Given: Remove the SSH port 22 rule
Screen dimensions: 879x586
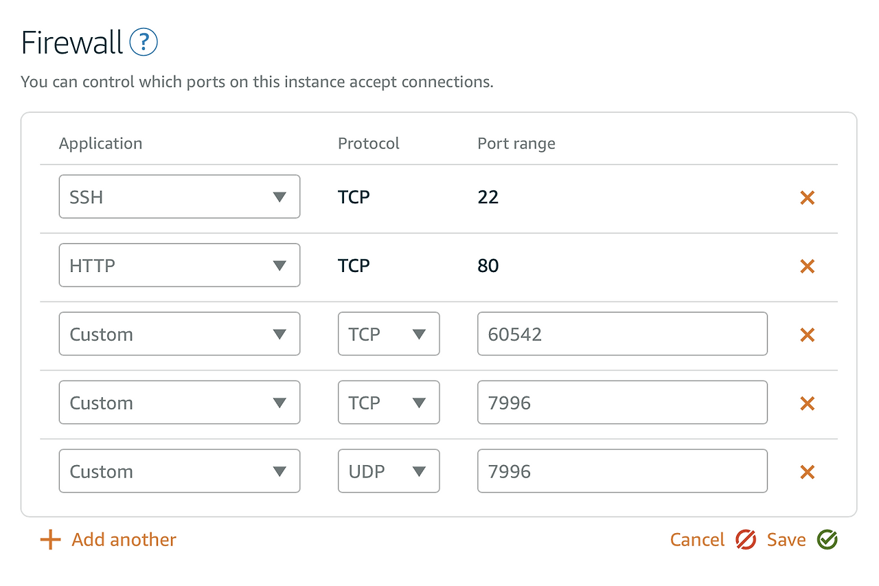Looking at the screenshot, I should [807, 198].
